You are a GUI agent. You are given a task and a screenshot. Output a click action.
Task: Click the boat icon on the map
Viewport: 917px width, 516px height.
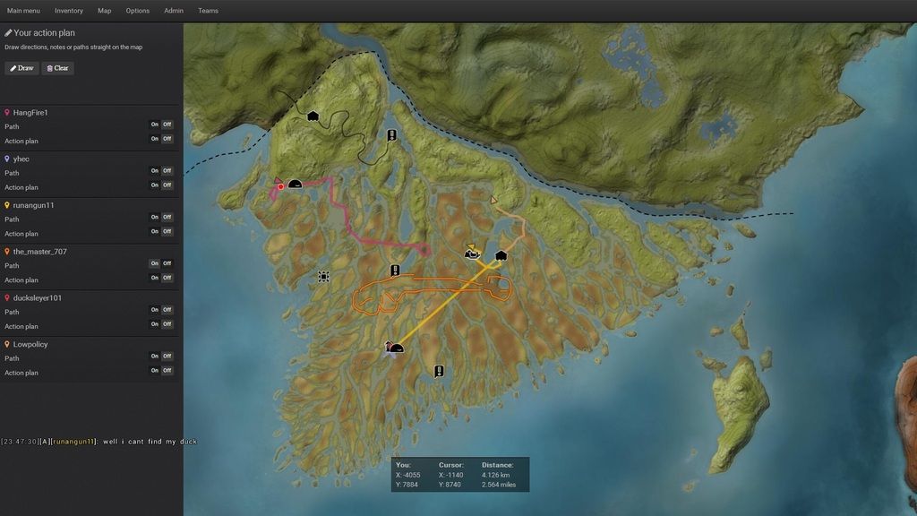[472, 254]
